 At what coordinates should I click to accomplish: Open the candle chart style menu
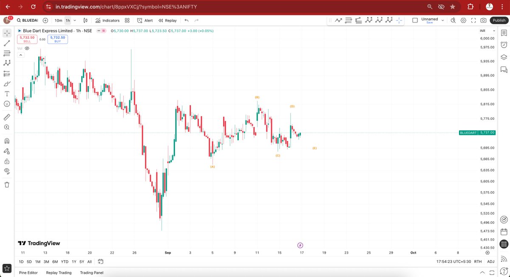coord(85,20)
